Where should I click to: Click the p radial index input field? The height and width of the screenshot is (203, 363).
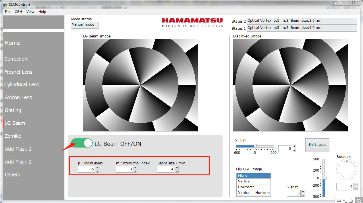coord(86,170)
